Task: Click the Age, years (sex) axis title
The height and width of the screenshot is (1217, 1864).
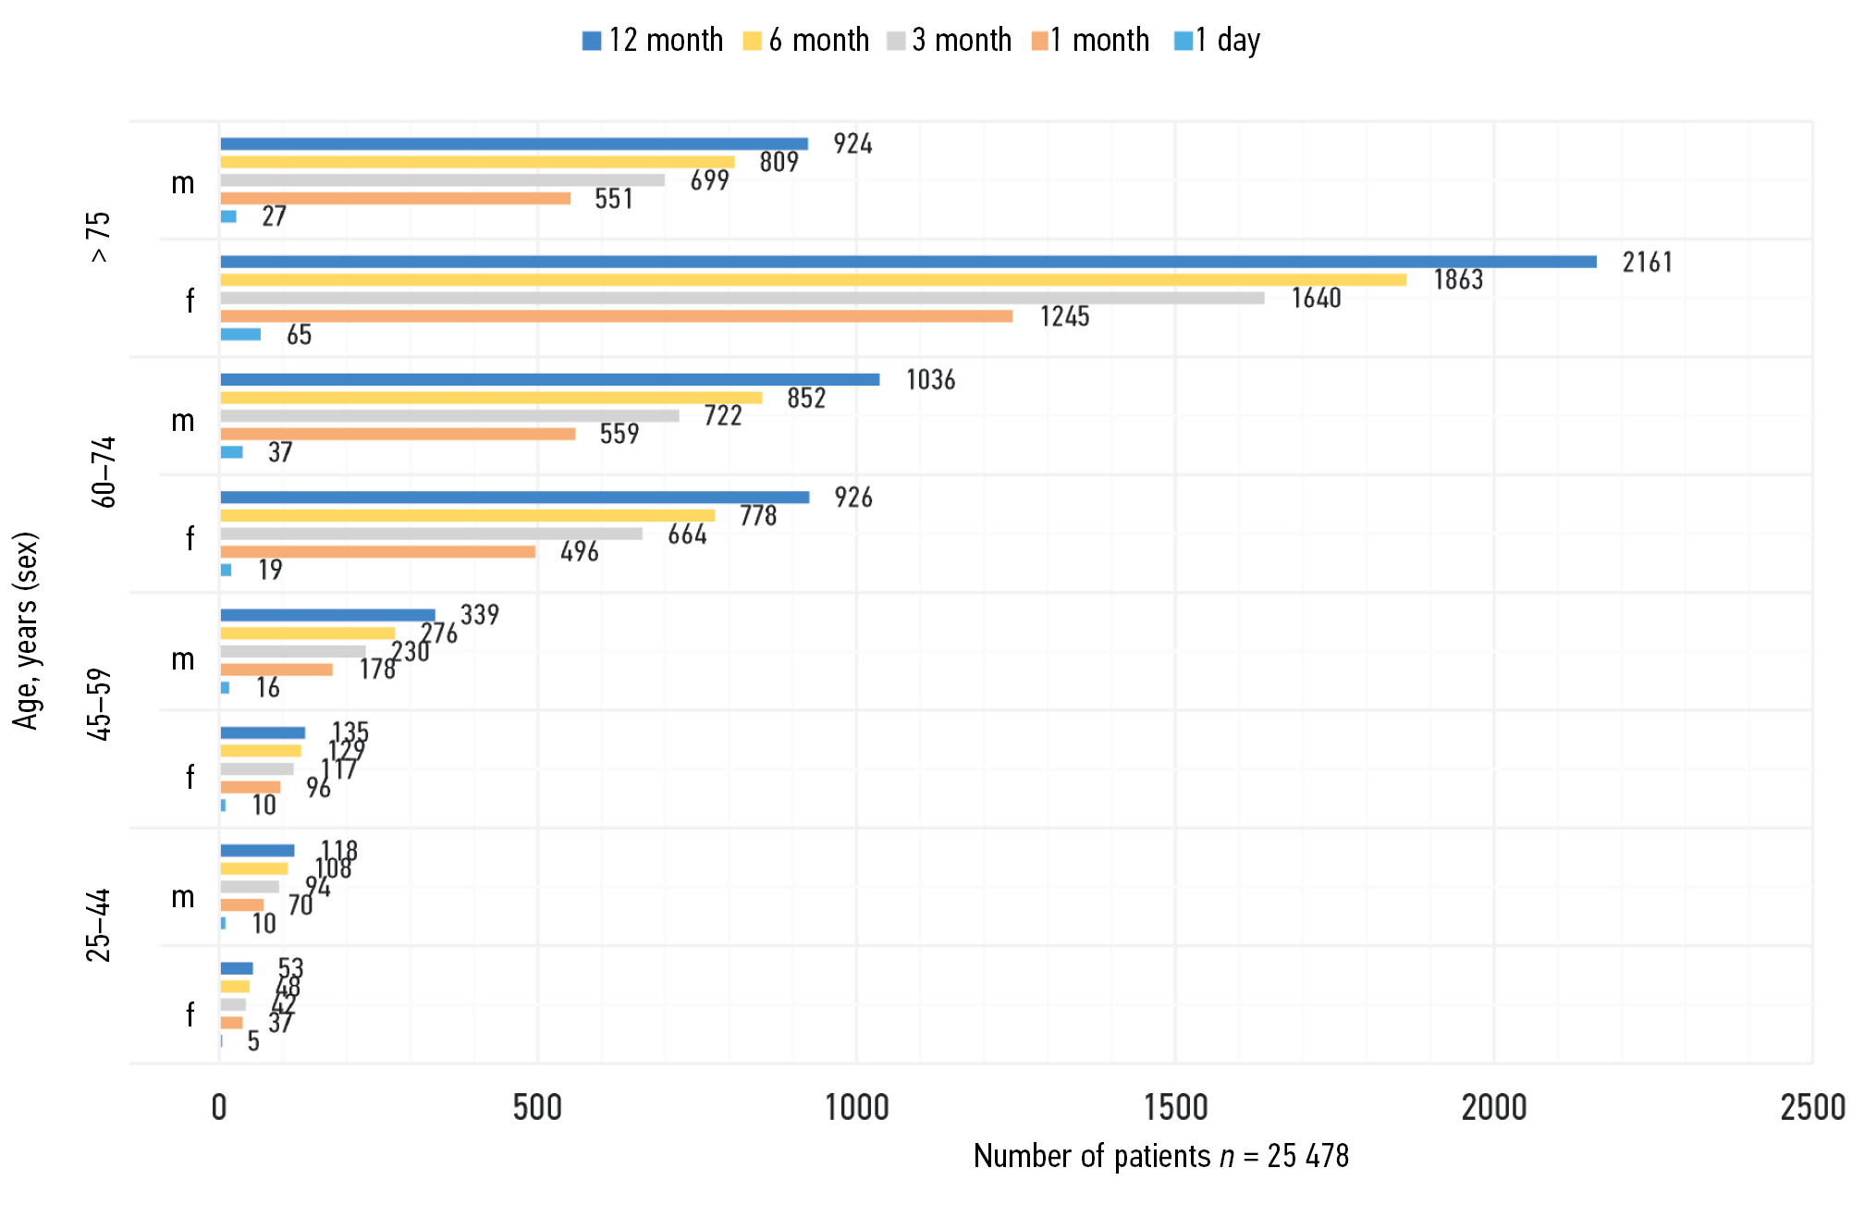Action: 26,631
